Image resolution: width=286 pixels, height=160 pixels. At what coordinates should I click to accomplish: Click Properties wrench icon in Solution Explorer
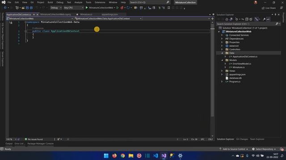coord(264,19)
